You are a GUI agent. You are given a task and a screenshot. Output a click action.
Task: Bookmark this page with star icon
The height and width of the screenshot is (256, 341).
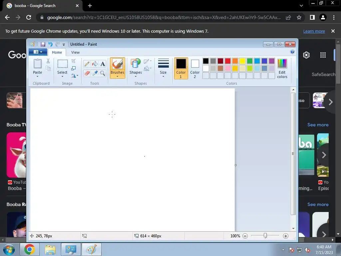pos(299,17)
